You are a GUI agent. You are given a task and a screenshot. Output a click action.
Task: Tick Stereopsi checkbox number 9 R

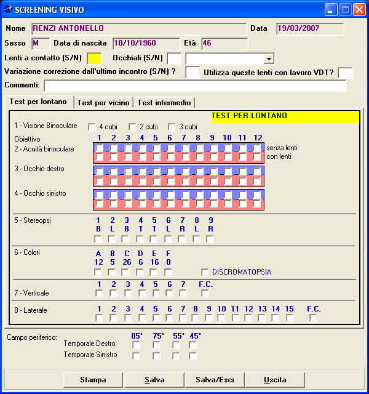point(210,239)
